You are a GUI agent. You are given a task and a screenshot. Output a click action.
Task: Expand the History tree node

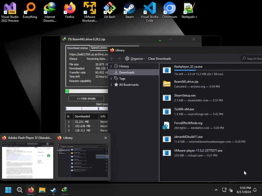[x=111, y=66]
